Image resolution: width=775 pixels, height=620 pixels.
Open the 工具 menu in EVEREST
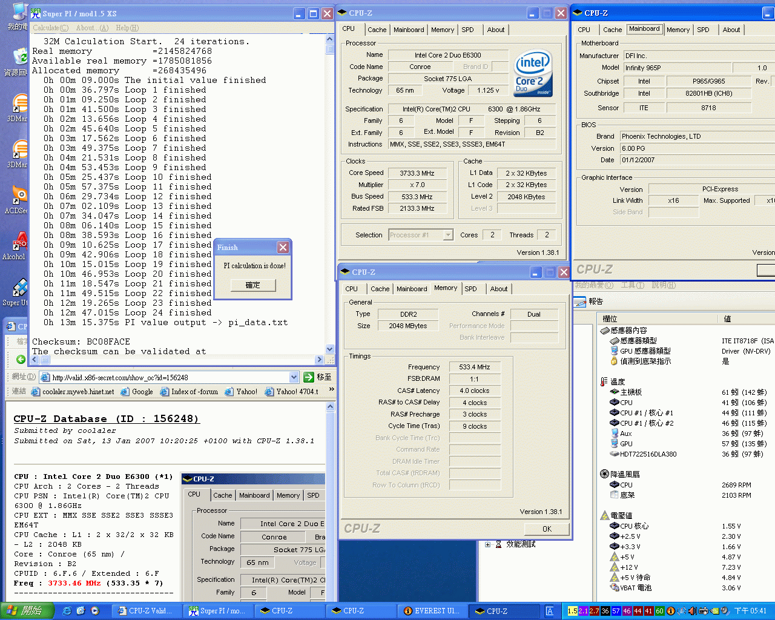632,285
